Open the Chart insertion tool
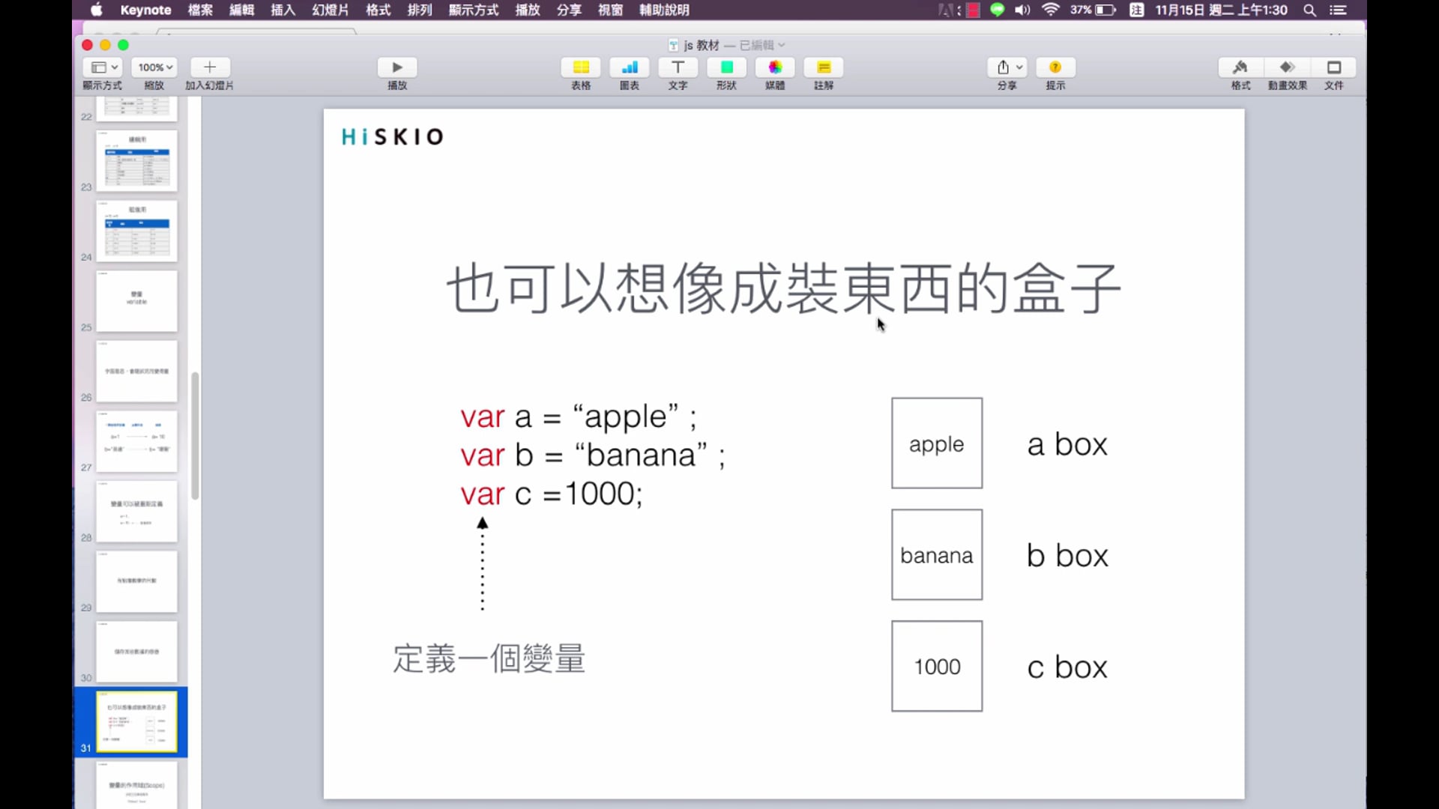1439x809 pixels. [x=630, y=67]
